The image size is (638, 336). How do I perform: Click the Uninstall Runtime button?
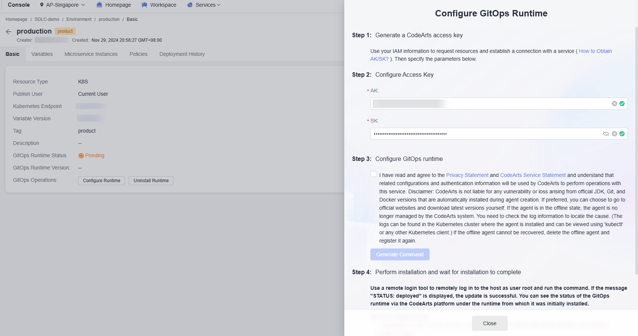151,181
